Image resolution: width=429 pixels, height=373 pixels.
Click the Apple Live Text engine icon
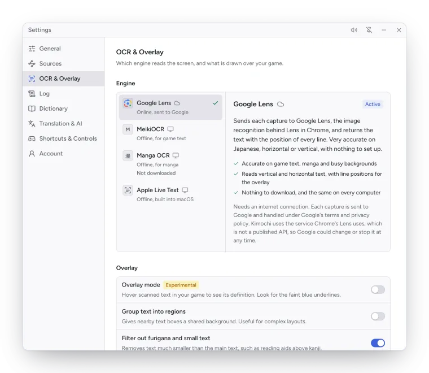coord(128,190)
